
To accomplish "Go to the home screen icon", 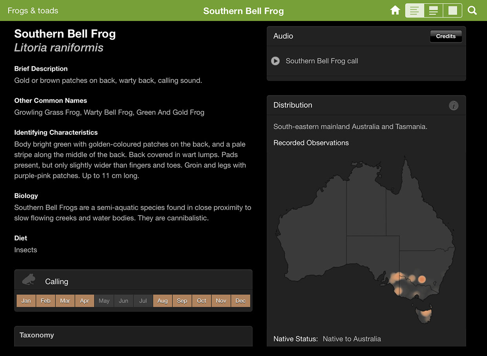I will coord(395,11).
